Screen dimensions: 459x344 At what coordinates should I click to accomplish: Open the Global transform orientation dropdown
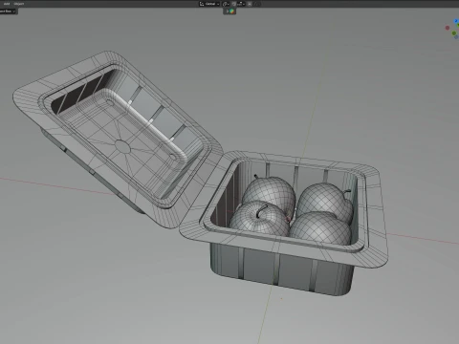209,4
